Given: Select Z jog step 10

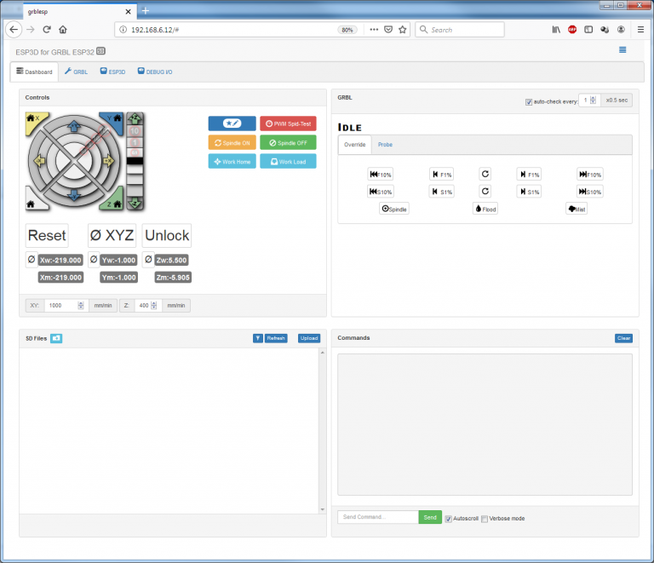Looking at the screenshot, I should pos(135,131).
